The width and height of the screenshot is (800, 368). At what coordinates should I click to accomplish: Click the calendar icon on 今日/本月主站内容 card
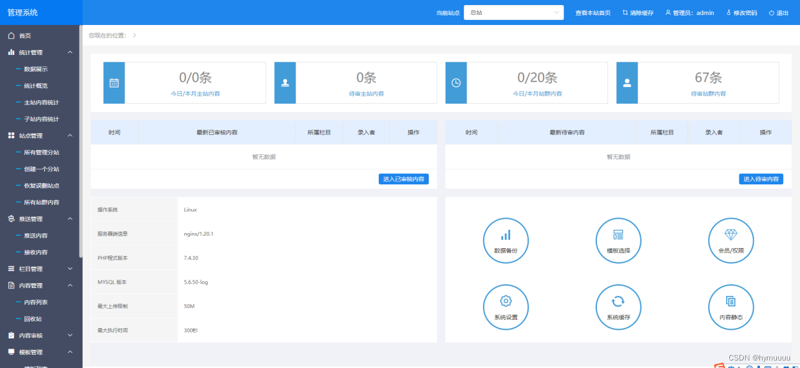click(114, 82)
